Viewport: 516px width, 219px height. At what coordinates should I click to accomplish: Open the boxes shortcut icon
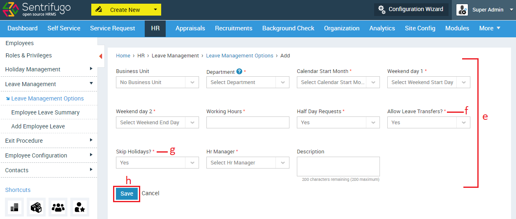36,208
